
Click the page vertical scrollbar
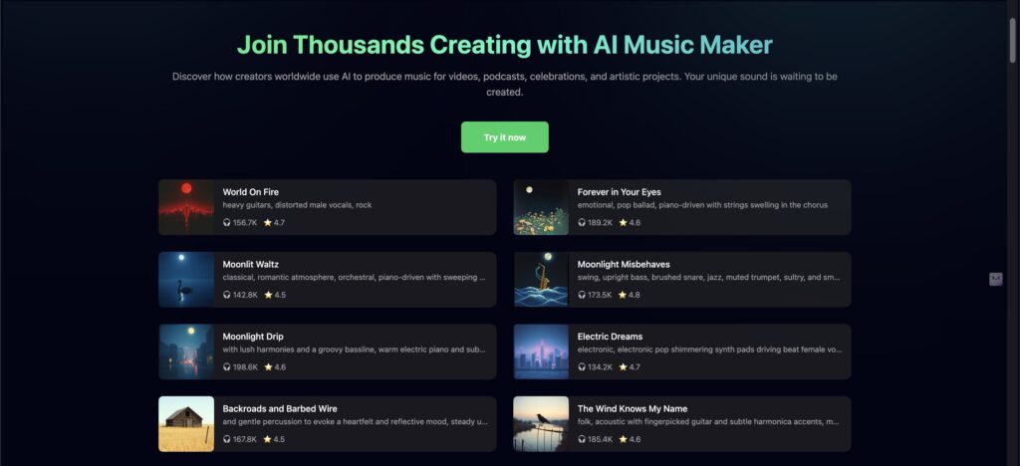coord(1012,40)
